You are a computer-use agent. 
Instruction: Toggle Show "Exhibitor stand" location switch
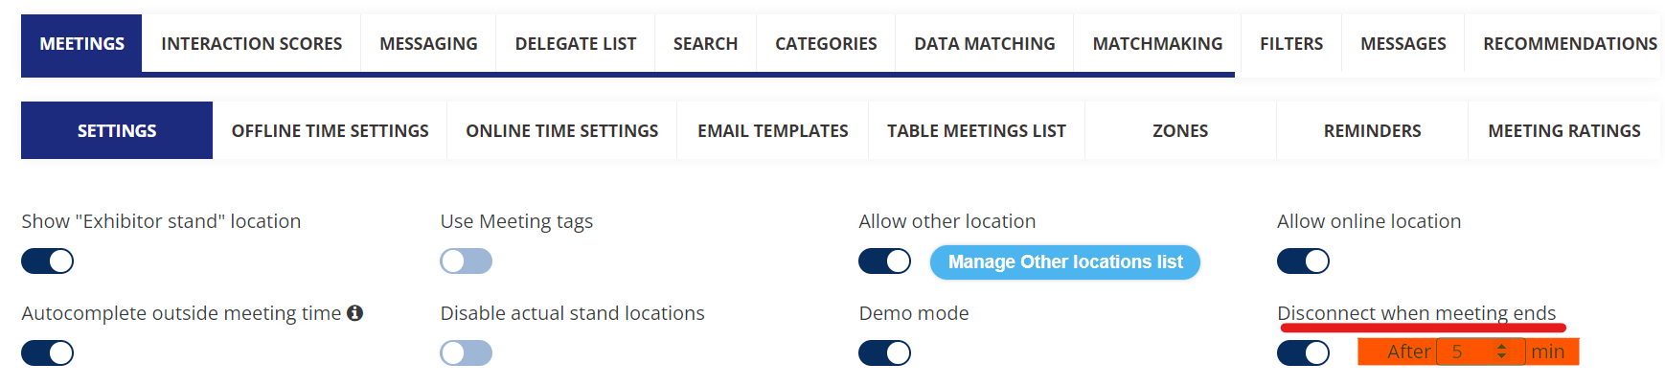tap(48, 261)
